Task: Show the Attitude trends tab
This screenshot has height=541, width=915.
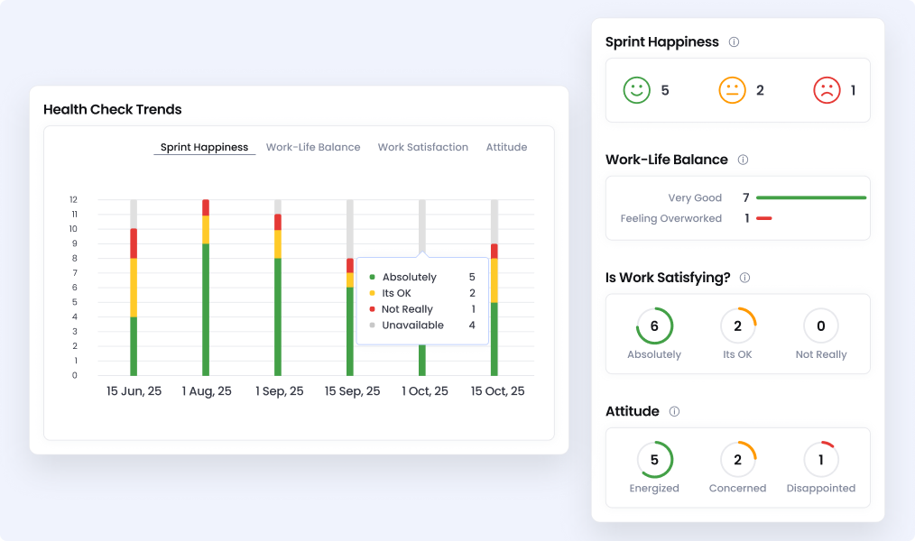Action: click(x=506, y=147)
